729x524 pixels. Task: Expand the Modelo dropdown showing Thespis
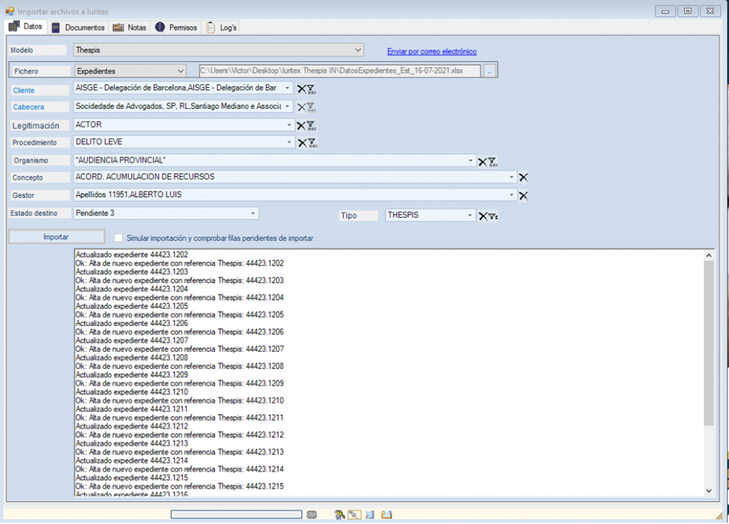358,51
